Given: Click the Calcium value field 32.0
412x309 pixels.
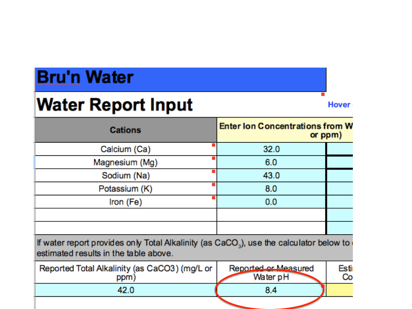Looking at the screenshot, I should 271,149.
